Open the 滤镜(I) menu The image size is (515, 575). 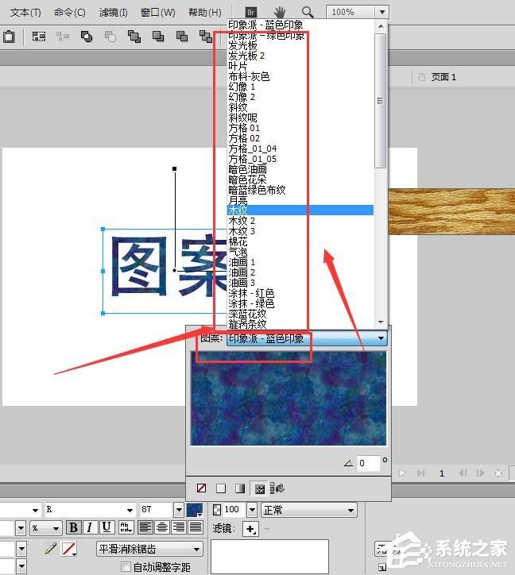coord(114,13)
